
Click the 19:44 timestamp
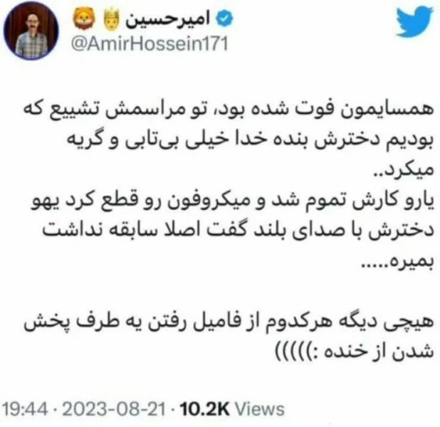click(x=25, y=409)
